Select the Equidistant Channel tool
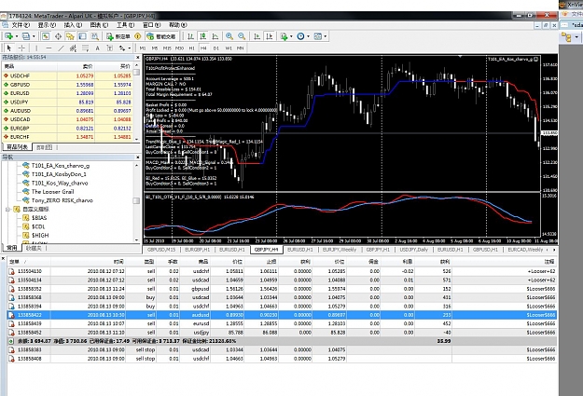 [73, 48]
